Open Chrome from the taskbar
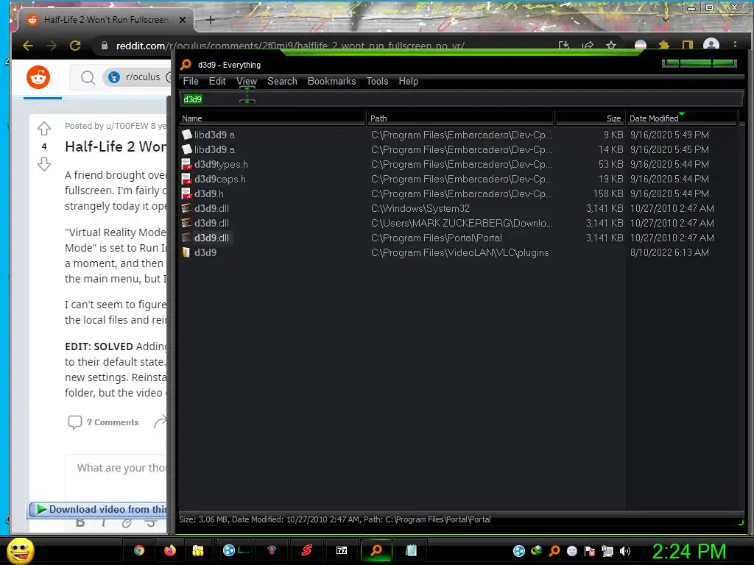This screenshot has width=754, height=565. (139, 550)
